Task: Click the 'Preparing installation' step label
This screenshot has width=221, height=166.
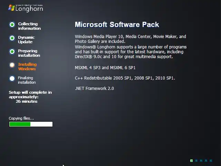Action: pos(29,53)
